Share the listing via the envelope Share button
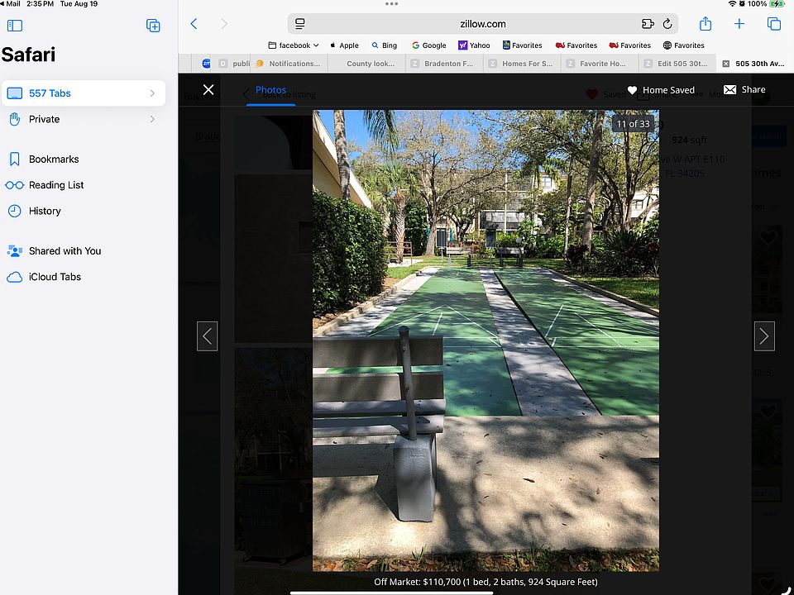The image size is (794, 595). point(744,89)
